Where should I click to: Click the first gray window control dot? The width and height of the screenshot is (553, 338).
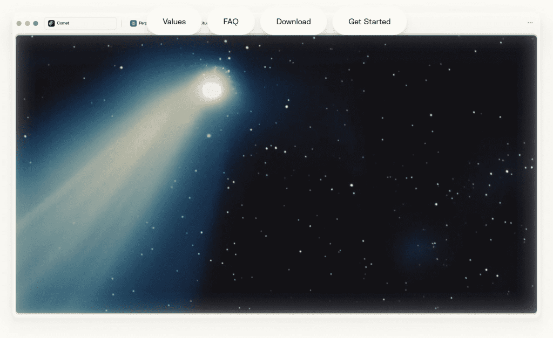(x=19, y=23)
